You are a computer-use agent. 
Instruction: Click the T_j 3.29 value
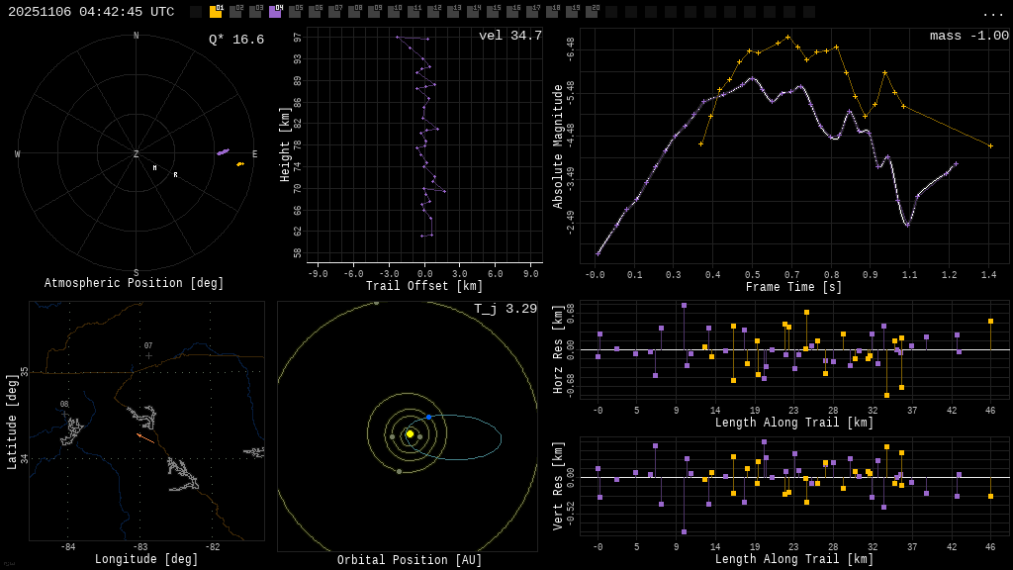coord(505,309)
